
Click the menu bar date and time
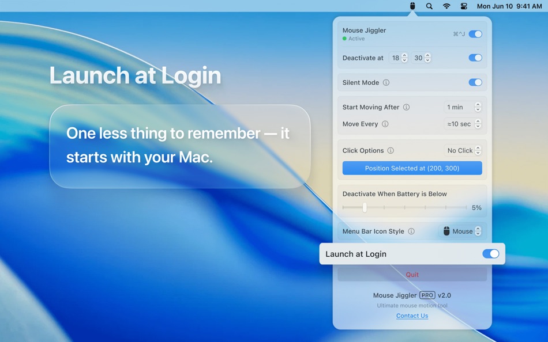coord(509,6)
